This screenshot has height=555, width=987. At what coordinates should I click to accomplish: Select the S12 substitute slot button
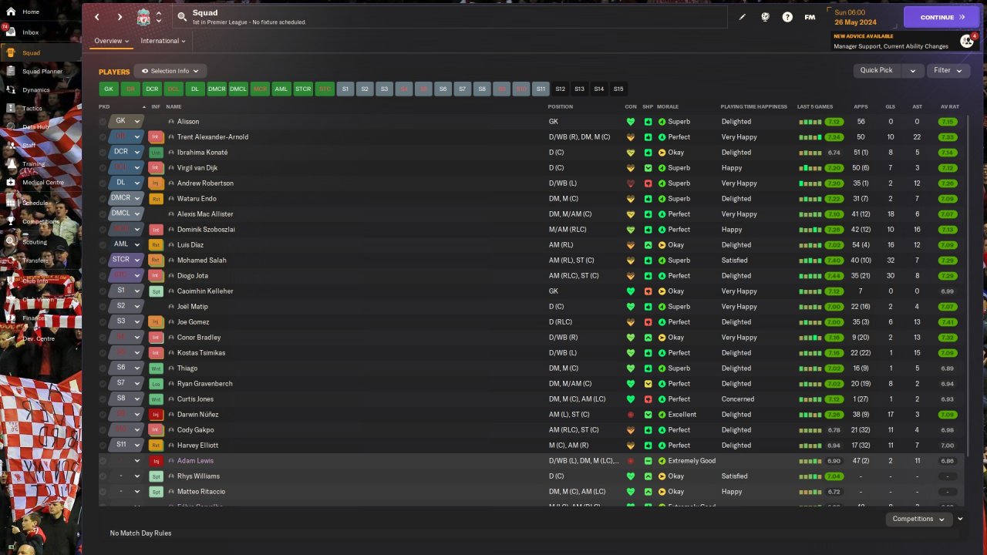click(561, 89)
